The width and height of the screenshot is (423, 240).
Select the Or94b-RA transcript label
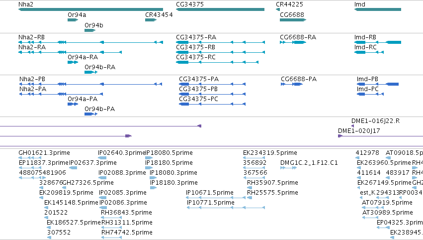pos(100,67)
